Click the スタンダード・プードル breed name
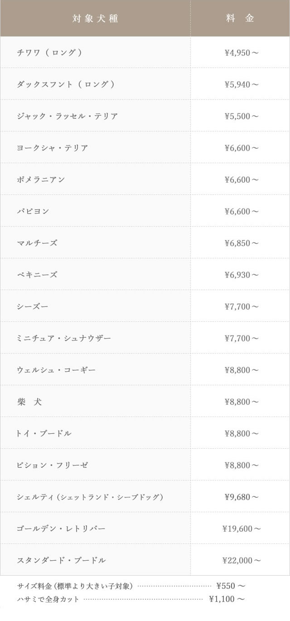 62,560
